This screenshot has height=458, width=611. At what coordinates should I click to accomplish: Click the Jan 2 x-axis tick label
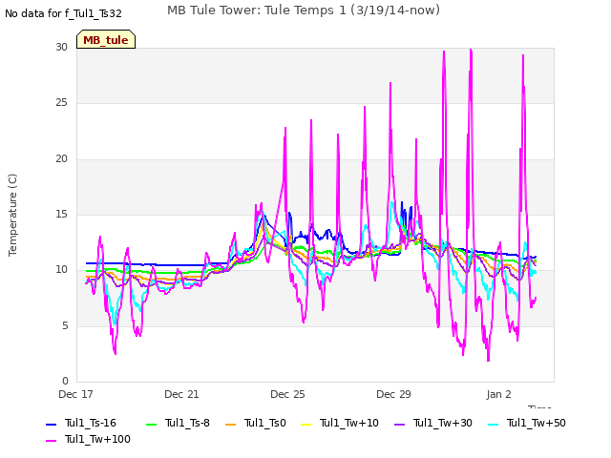(x=498, y=394)
